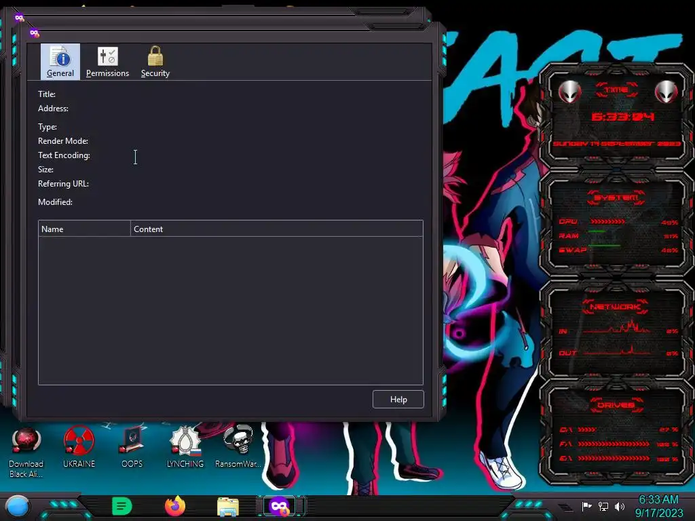
Task: Click the Text Encoding: label
Action: [x=64, y=155]
